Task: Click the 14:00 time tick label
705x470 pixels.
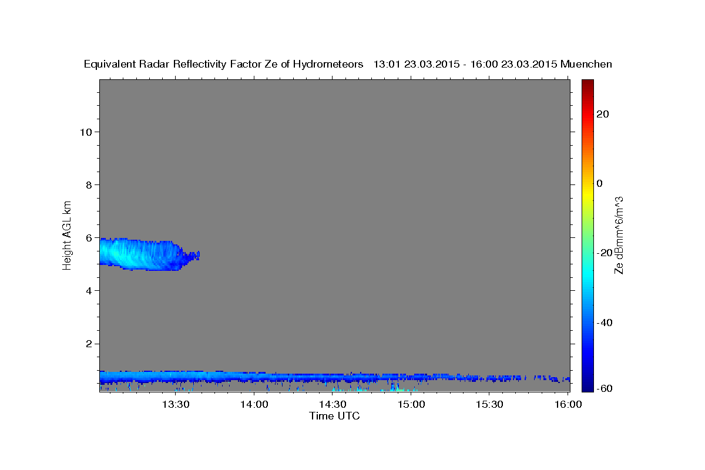Action: (x=254, y=404)
